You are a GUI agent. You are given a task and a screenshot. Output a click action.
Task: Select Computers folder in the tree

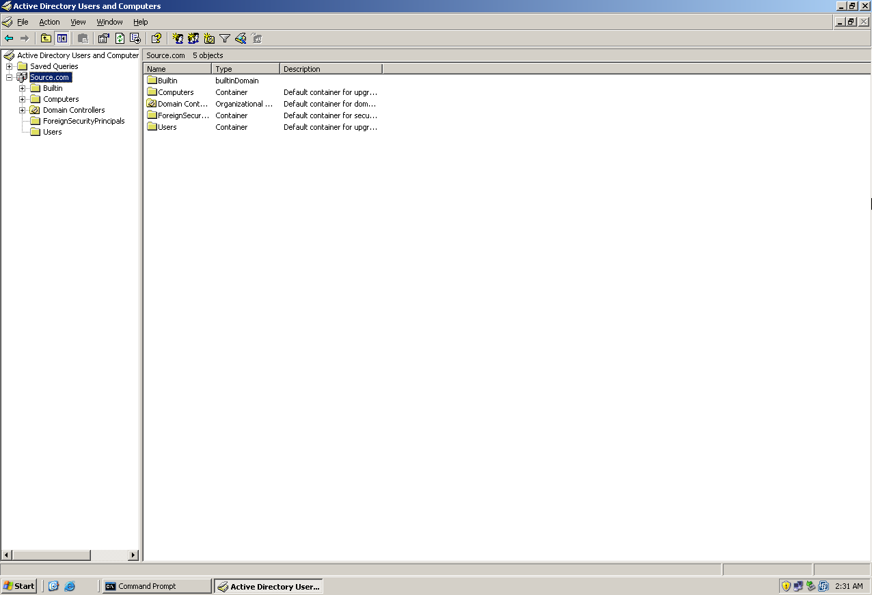pos(61,99)
